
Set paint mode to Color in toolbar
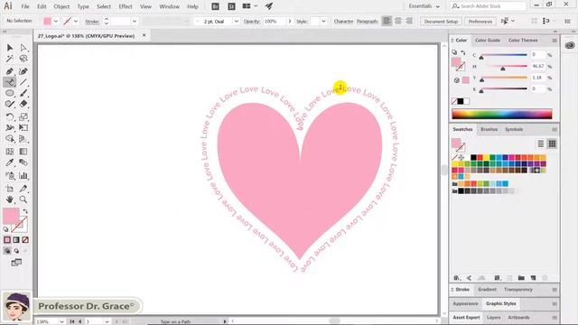pos(7,240)
